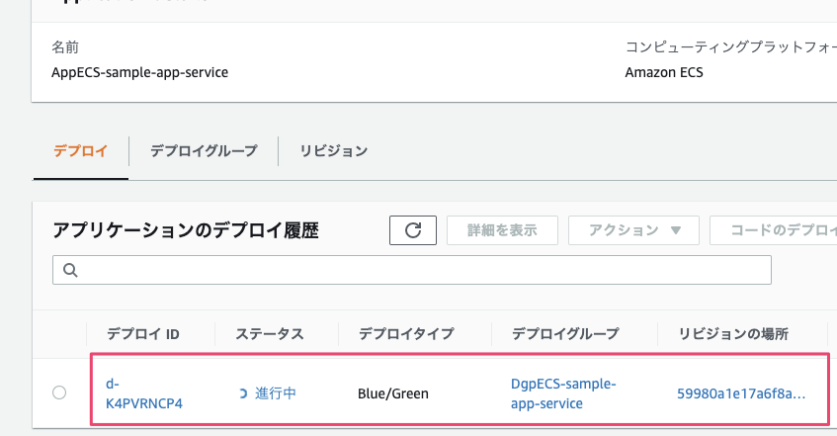The height and width of the screenshot is (436, 837).
Task: Sort by the デプロイ ID column header
Action: pyautogui.click(x=142, y=334)
